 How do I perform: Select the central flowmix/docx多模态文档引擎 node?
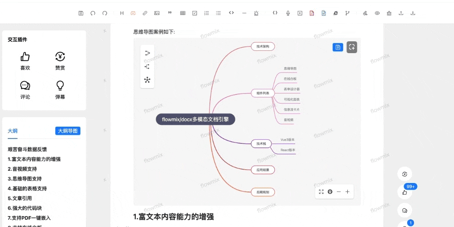[x=195, y=119]
